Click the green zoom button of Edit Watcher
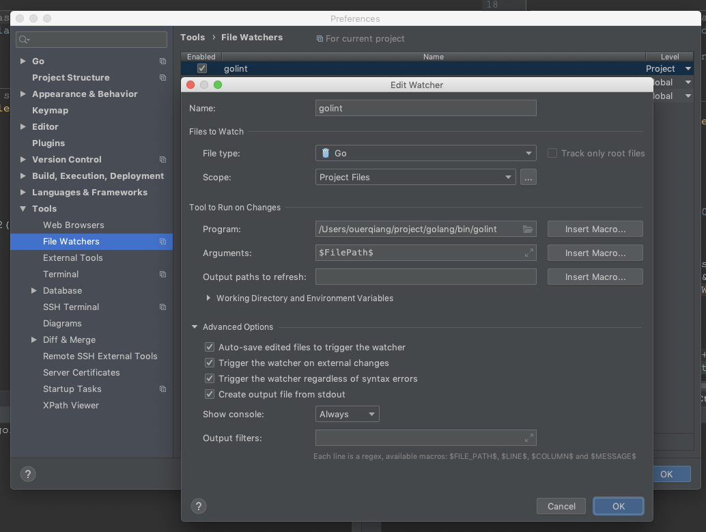This screenshot has height=532, width=706. (218, 85)
